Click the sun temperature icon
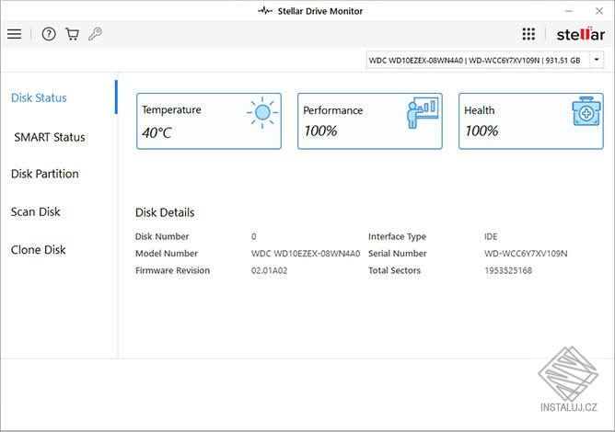This screenshot has height=432, width=615. (262, 113)
